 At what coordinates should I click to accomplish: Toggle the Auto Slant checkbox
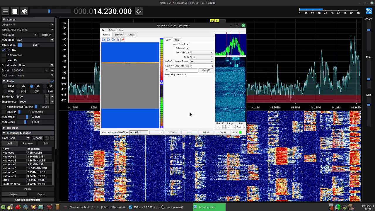coord(187,44)
